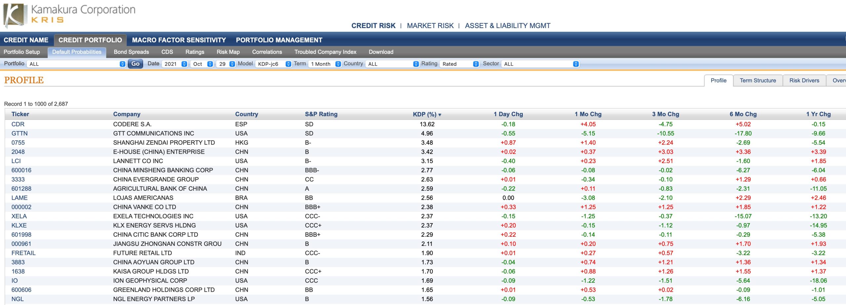Image resolution: width=846 pixels, height=305 pixels.
Task: Sort by the 1 Day Chg column
Action: (508, 114)
